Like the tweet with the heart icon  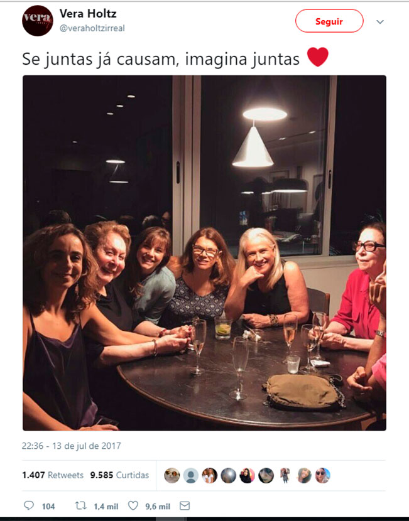point(133,505)
